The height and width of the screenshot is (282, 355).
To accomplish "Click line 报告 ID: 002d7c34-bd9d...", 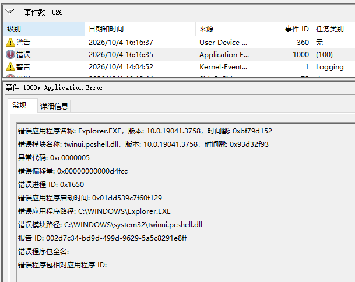I will coord(103,238).
